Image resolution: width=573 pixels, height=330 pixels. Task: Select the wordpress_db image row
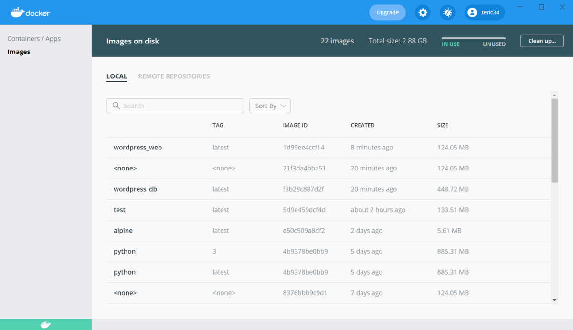click(x=328, y=189)
